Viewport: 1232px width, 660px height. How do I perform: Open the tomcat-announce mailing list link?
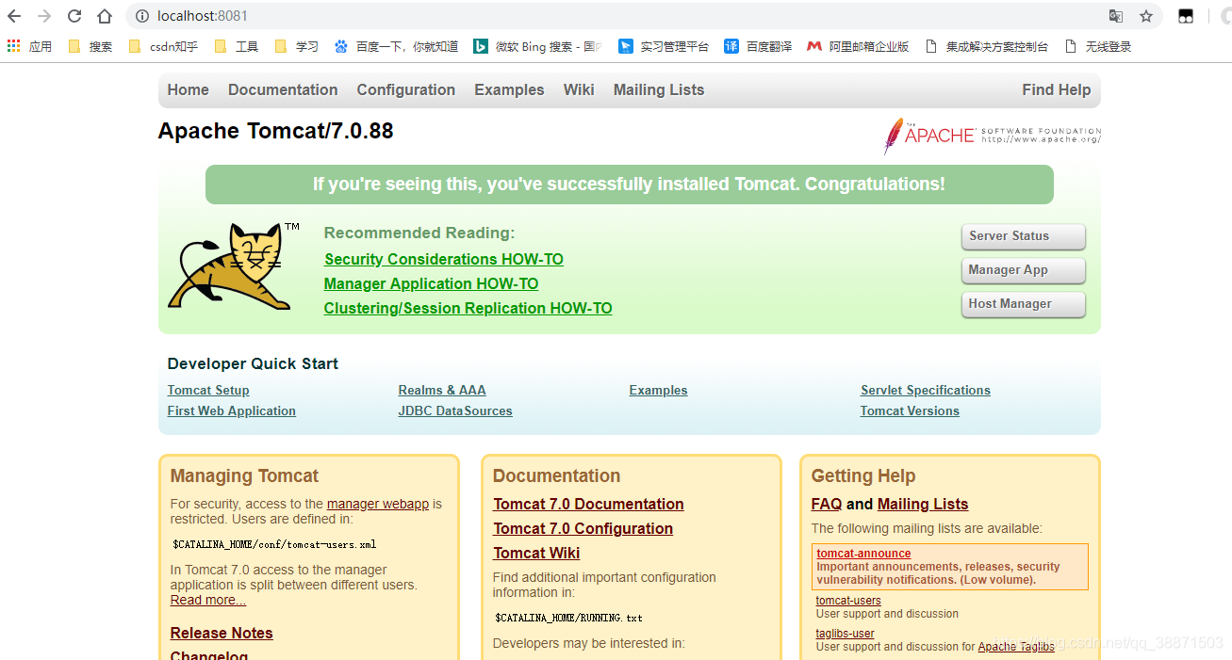(863, 554)
